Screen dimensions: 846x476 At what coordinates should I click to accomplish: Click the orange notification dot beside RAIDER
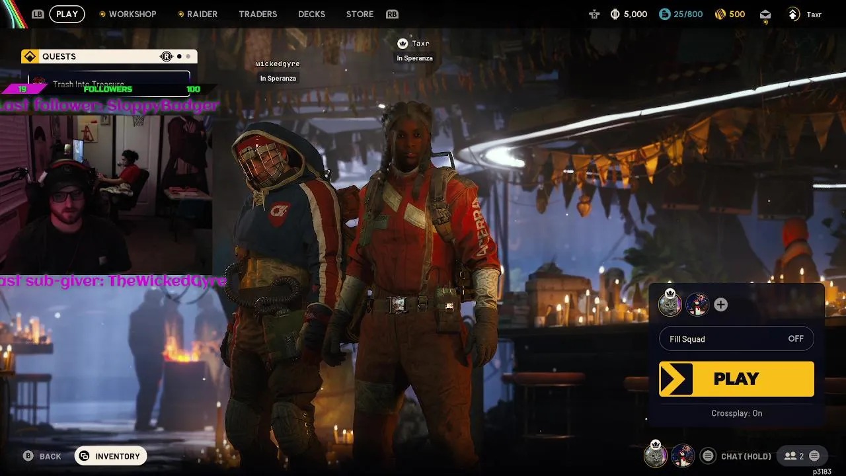(181, 14)
